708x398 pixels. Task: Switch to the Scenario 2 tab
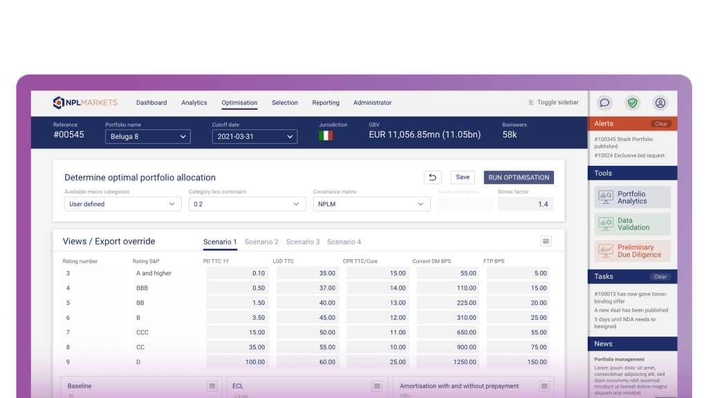[x=261, y=242]
